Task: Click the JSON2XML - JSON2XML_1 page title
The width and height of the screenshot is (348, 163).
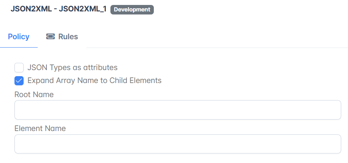Action: 59,9
